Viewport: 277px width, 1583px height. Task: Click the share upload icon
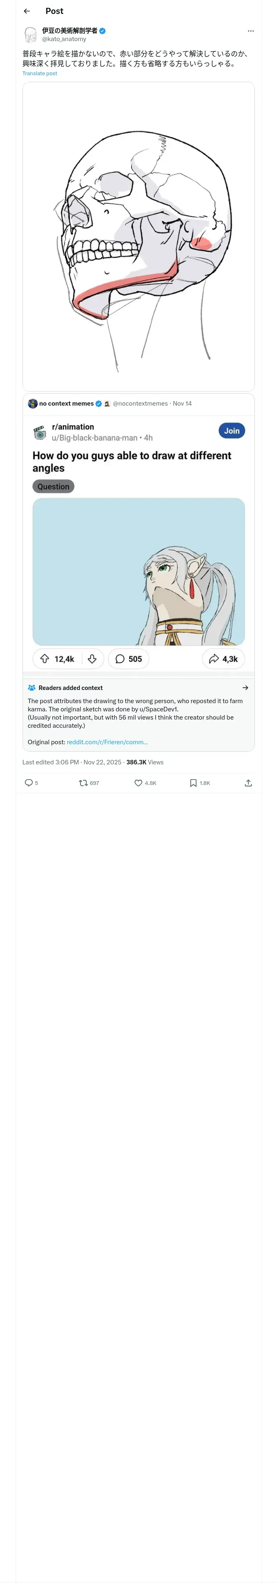pos(248,782)
